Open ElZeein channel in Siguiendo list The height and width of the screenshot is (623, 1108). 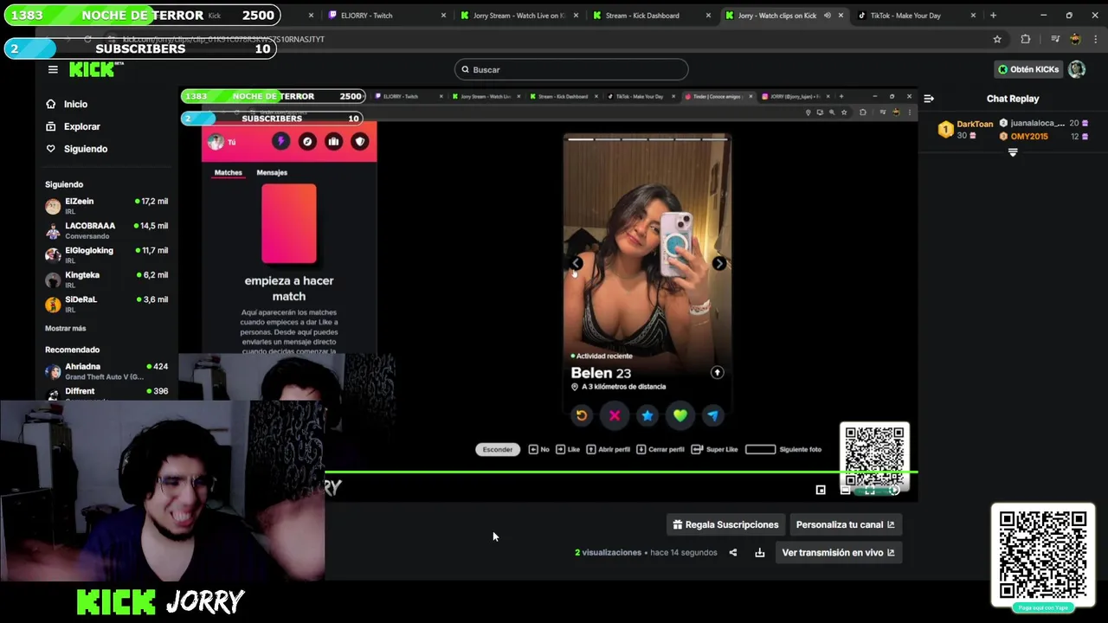(x=106, y=206)
